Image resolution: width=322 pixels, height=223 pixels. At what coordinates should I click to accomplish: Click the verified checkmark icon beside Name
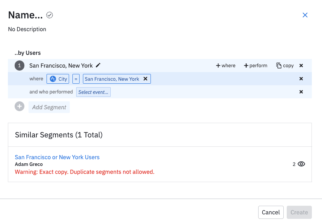pos(50,15)
